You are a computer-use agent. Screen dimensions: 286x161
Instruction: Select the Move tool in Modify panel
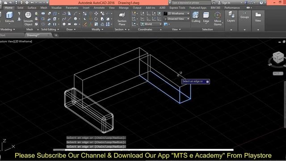[x=96, y=13]
